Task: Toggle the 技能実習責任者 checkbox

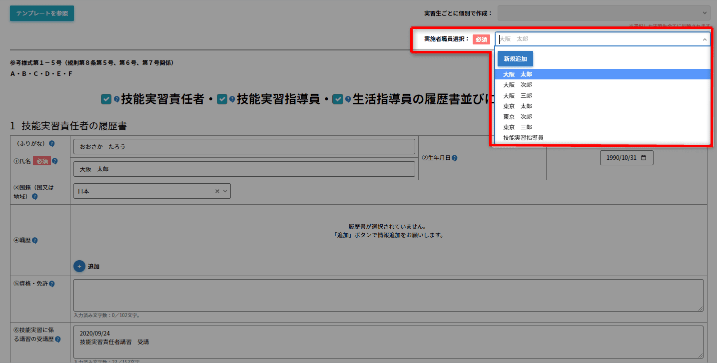Action: pyautogui.click(x=106, y=99)
